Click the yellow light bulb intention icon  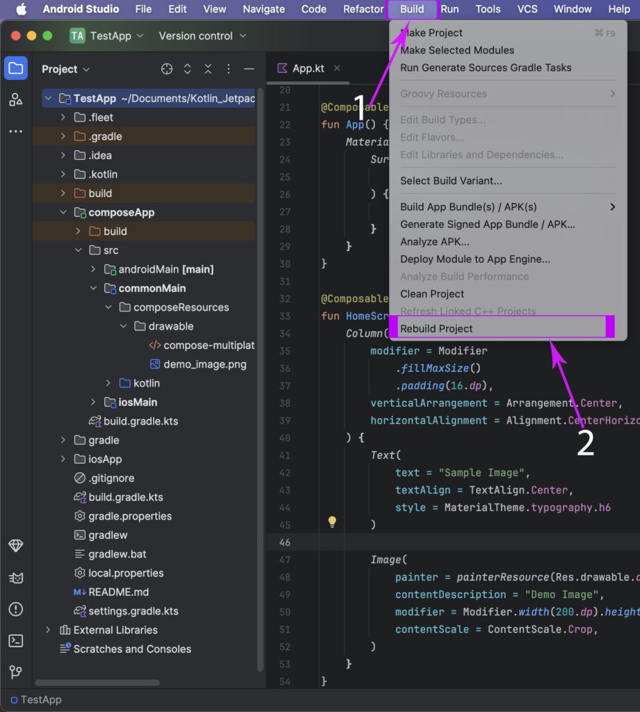pyautogui.click(x=332, y=521)
